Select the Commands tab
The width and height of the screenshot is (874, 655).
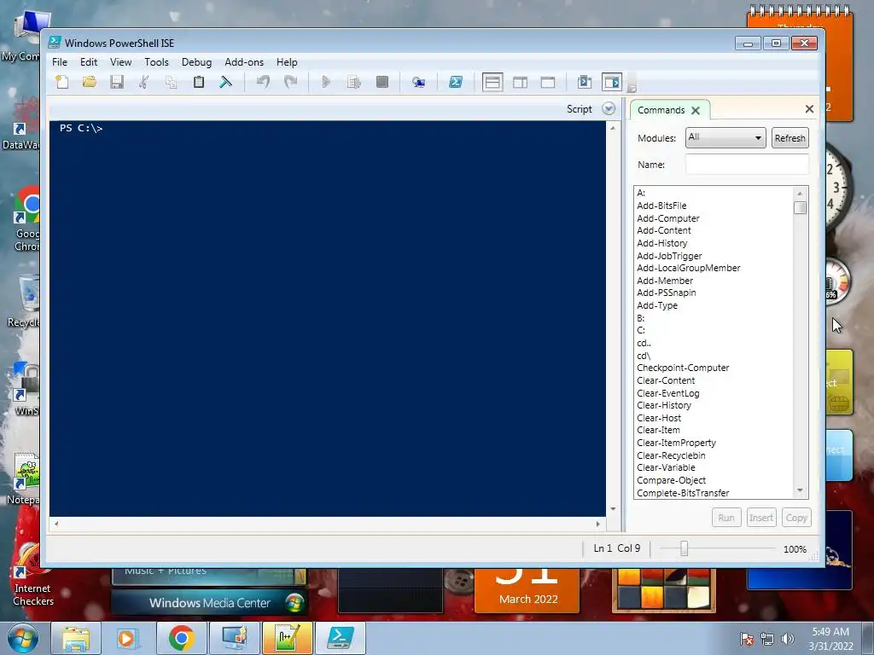coord(661,110)
